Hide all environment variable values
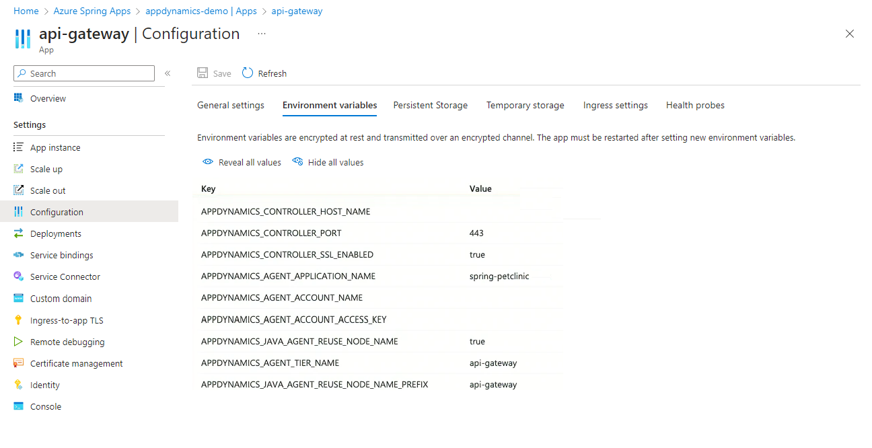 point(328,162)
